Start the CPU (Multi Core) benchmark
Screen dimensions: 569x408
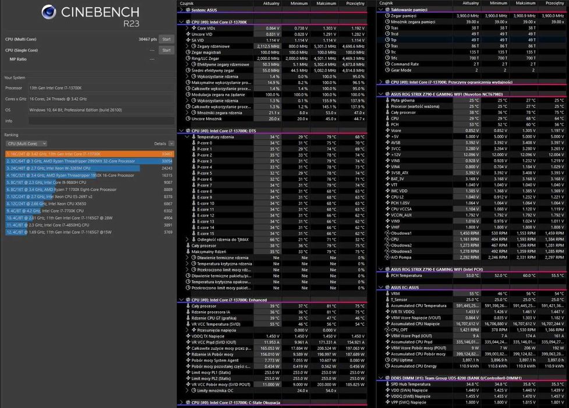(167, 39)
